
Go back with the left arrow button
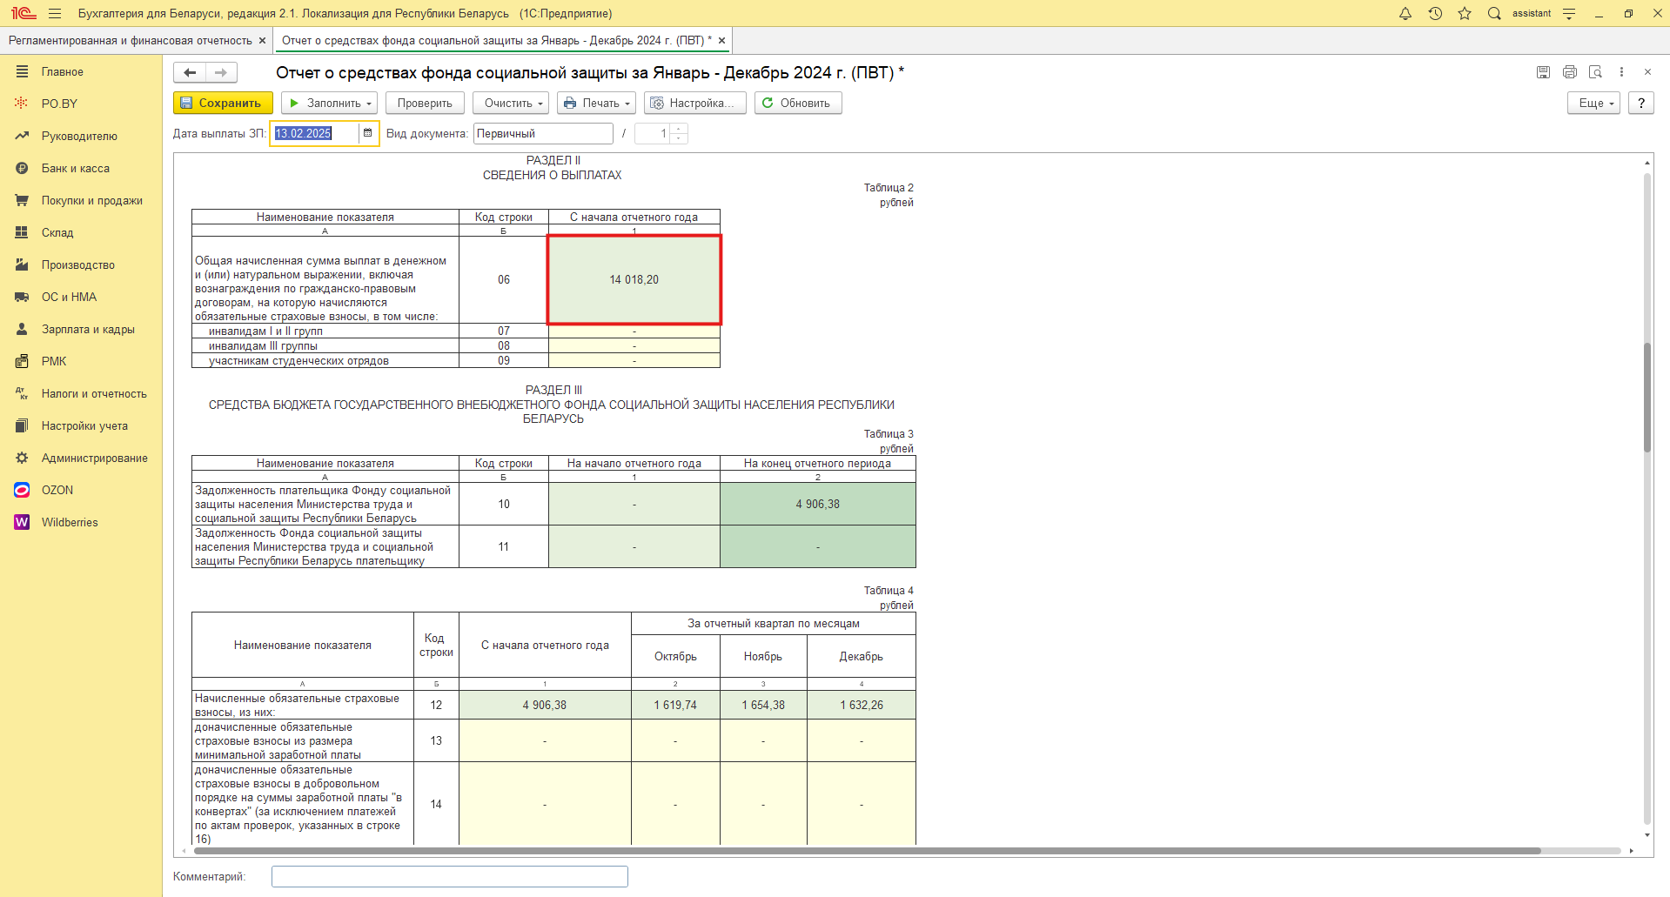tap(190, 72)
